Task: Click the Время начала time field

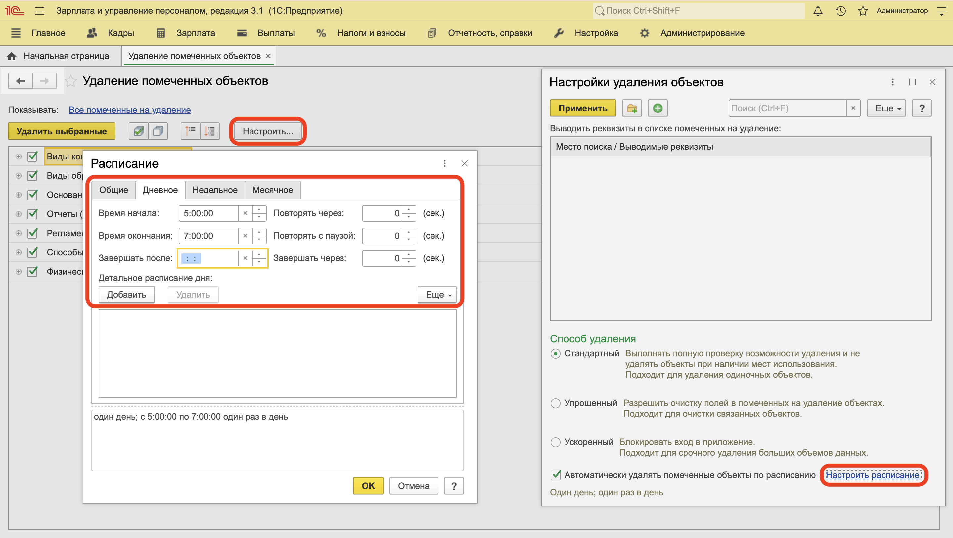Action: point(209,213)
